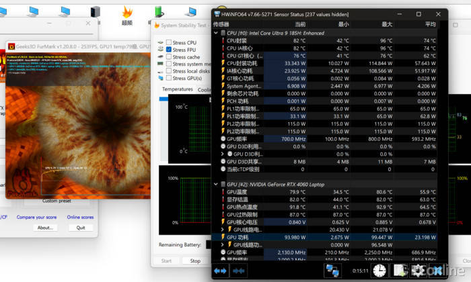
Task: Click the HWiNFO collapse columns arrows icon
Action: click(x=238, y=270)
